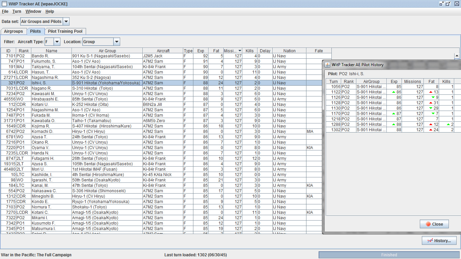Screen dimensions: 461x259
Task: Click the pilot table's scroll up arrow
Action: (x=457, y=56)
